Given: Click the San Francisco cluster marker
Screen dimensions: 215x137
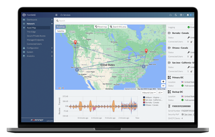Looking at the screenshot, I should tap(77, 70).
